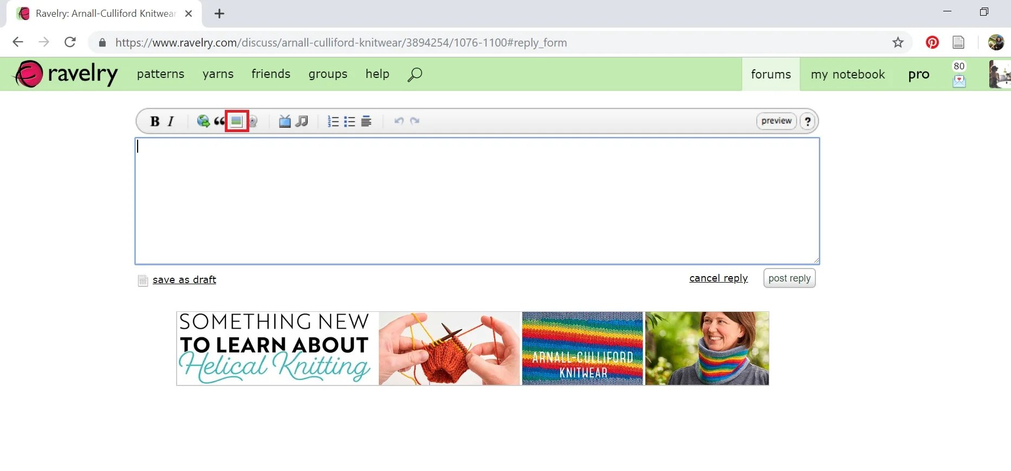The image size is (1011, 471).
Task: Open the pro section
Action: (919, 74)
